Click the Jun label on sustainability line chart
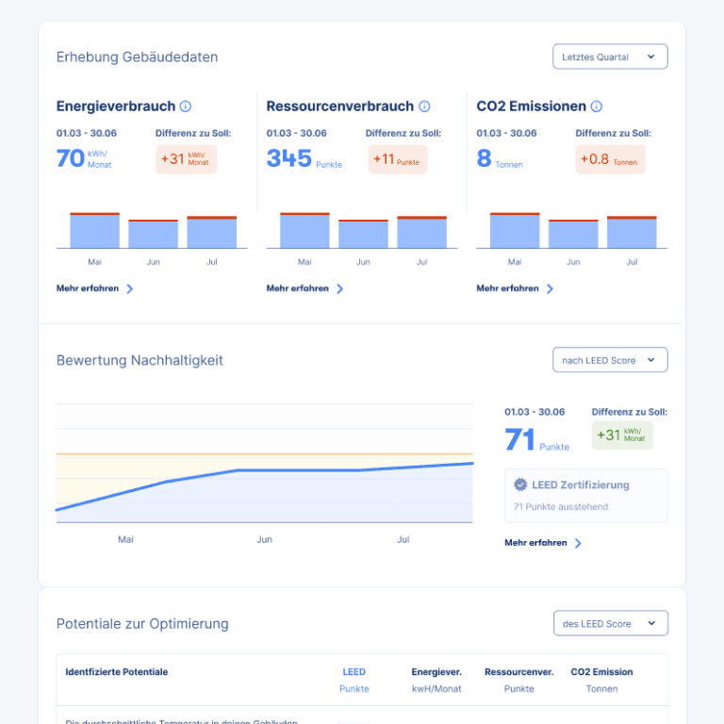Image resolution: width=724 pixels, height=724 pixels. (x=265, y=539)
